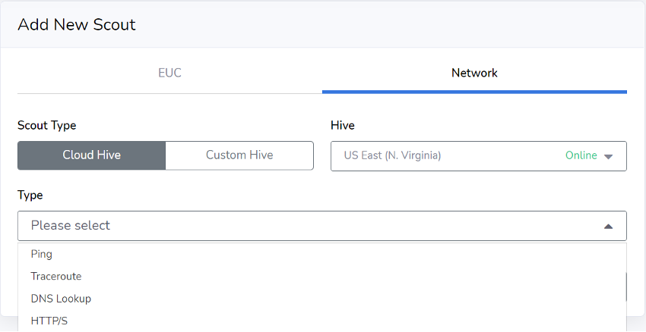Click the 'Scout Type' field label
646x332 pixels.
coord(47,125)
